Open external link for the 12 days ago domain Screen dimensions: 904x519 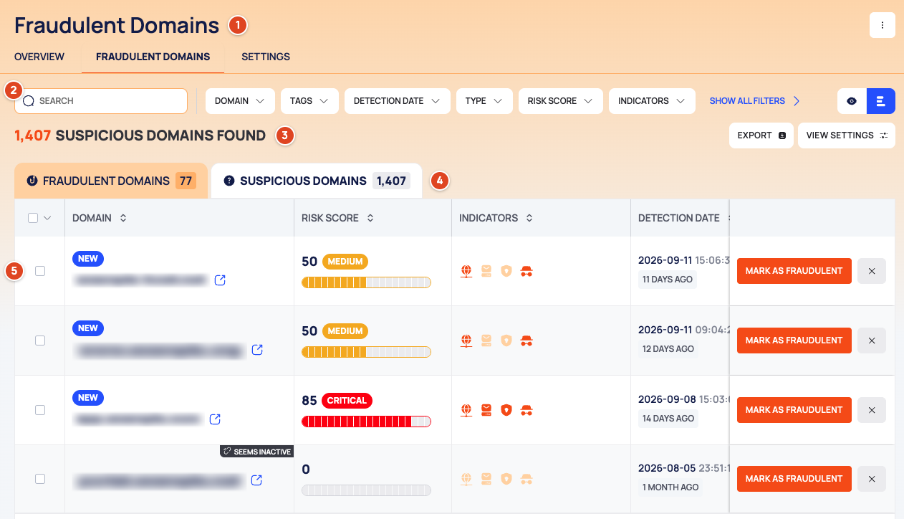click(x=257, y=350)
